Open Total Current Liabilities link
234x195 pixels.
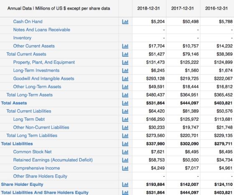[x=29, y=111]
